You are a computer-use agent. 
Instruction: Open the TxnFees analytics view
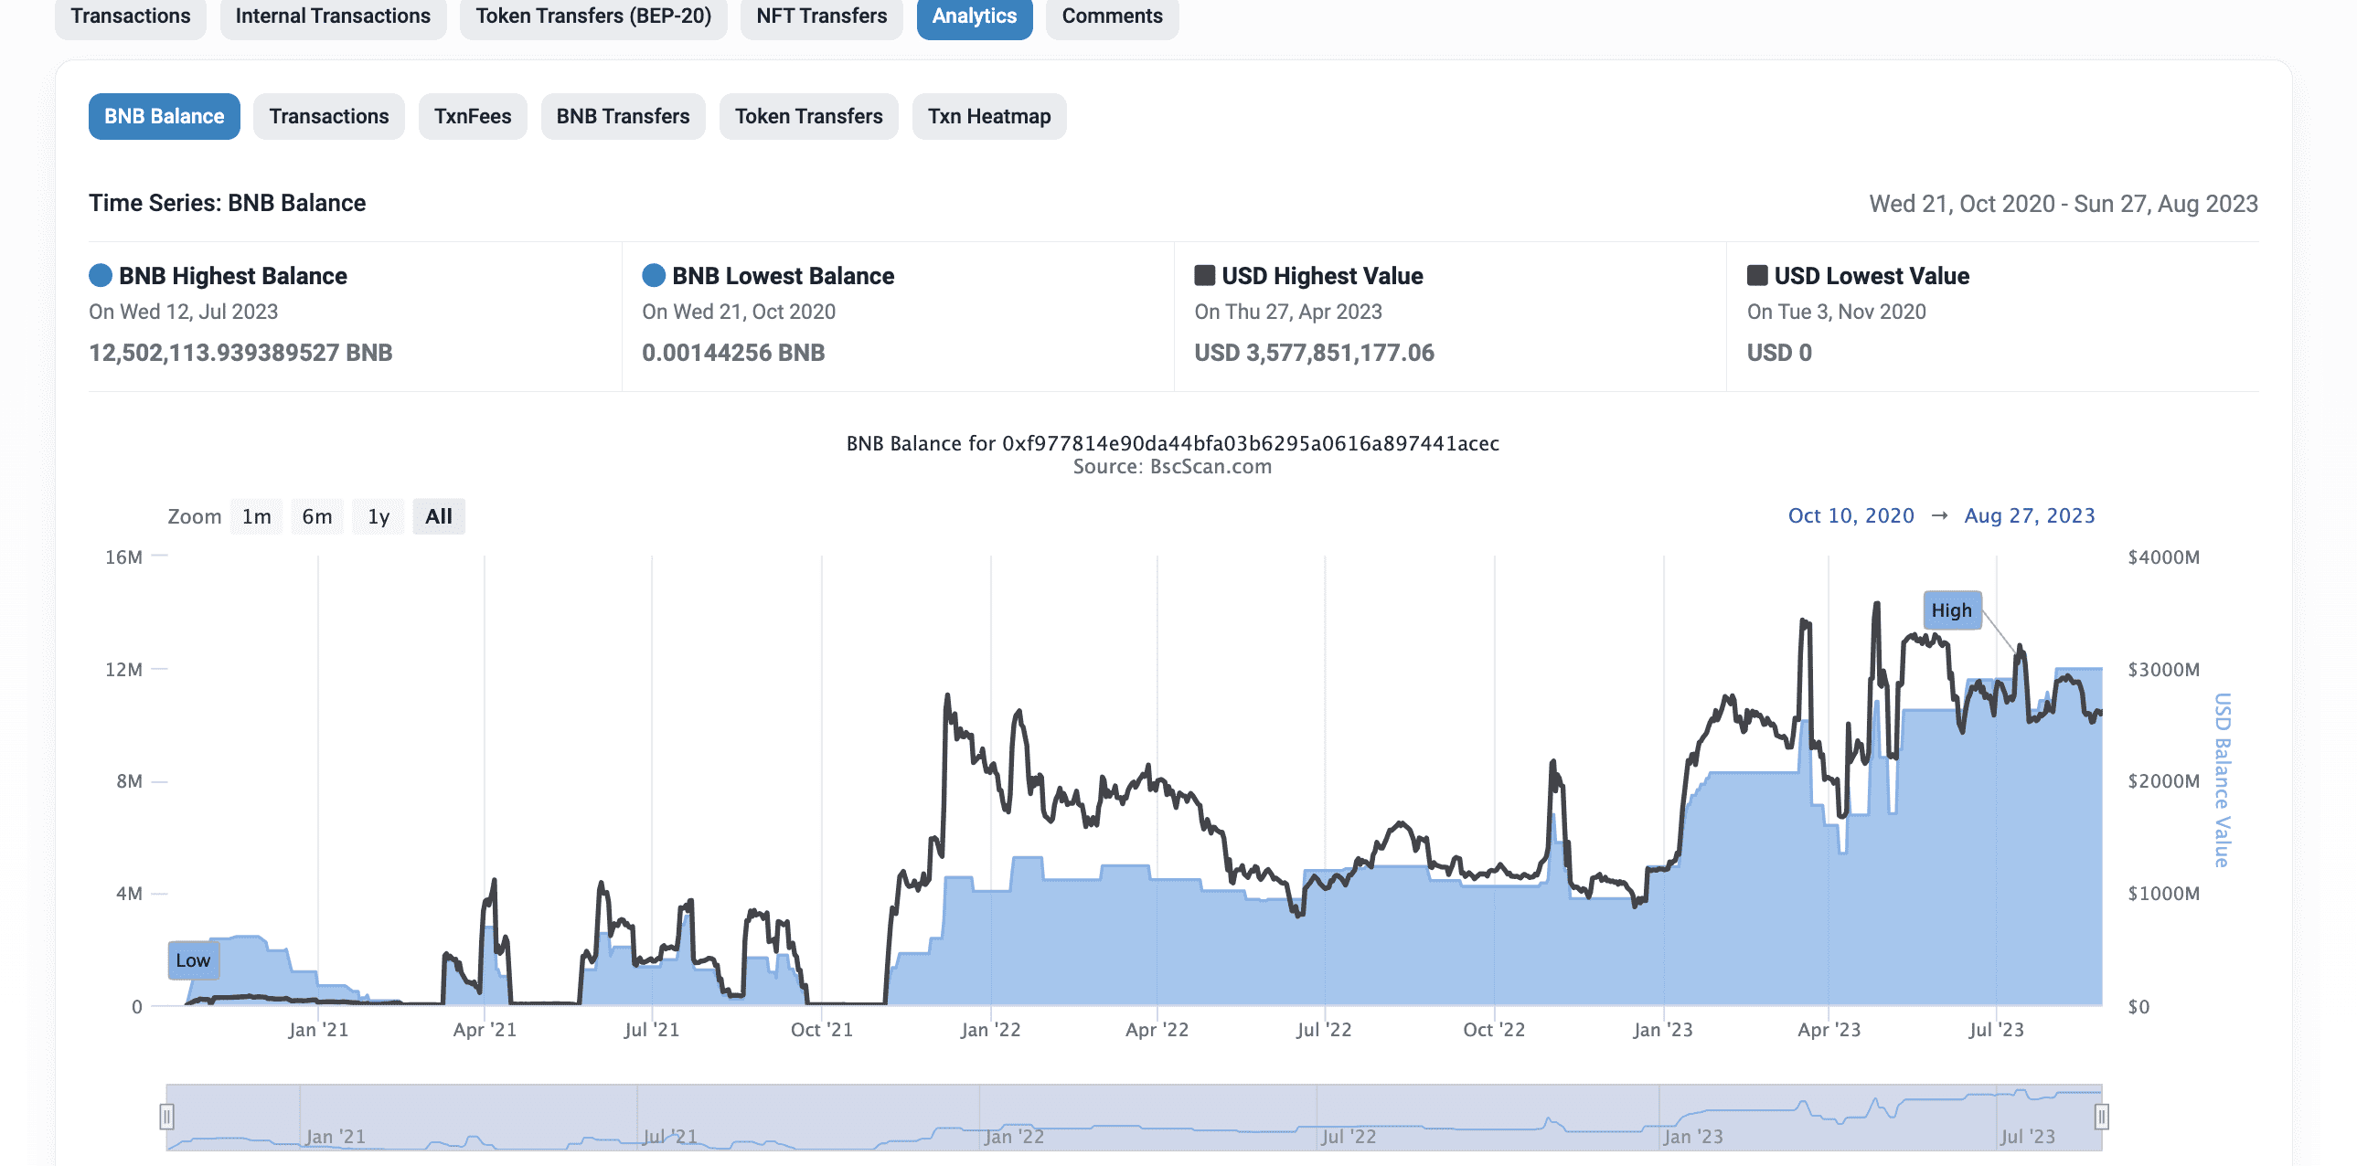point(472,116)
